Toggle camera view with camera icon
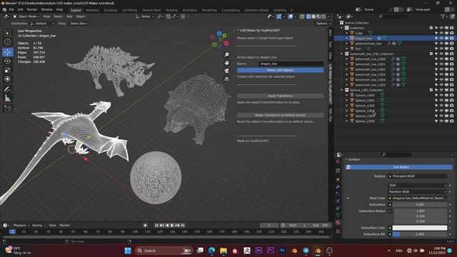This screenshot has height=257, width=457. [227, 71]
